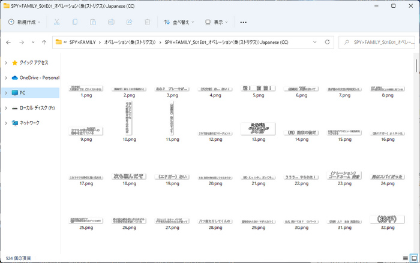This screenshot has width=420, height=263.
Task: Open the 表示 view dropdown
Action: point(216,22)
